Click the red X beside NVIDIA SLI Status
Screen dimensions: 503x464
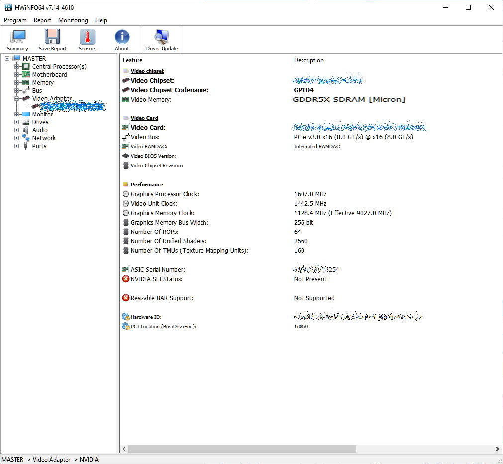coord(126,279)
